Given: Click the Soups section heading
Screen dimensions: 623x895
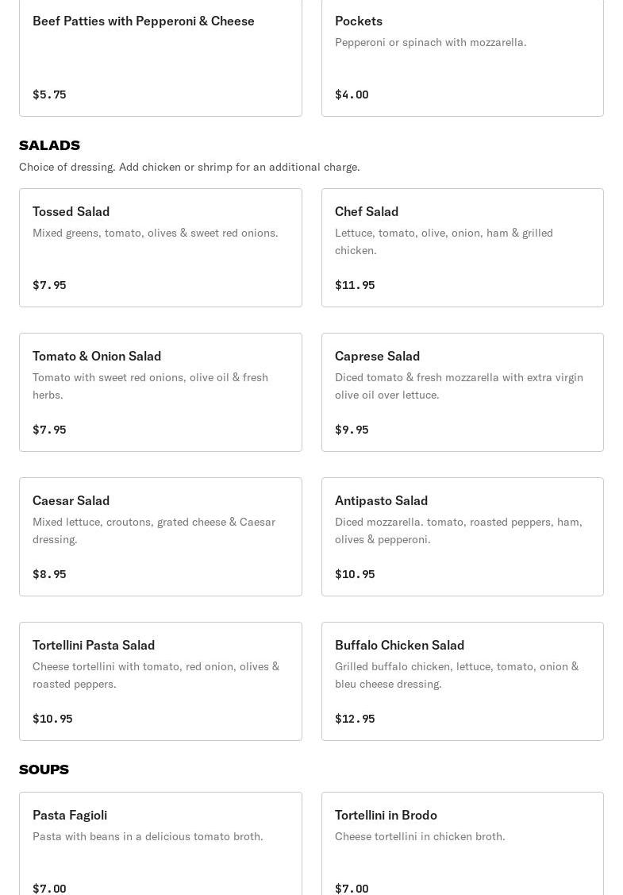Looking at the screenshot, I should [44, 770].
